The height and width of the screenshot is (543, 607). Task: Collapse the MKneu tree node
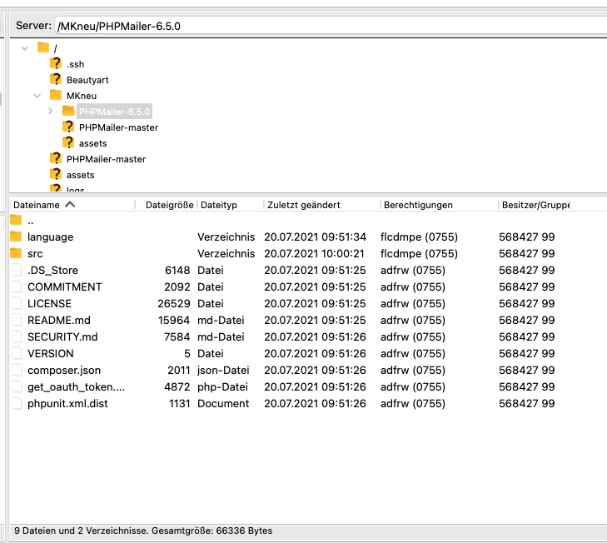point(37,96)
